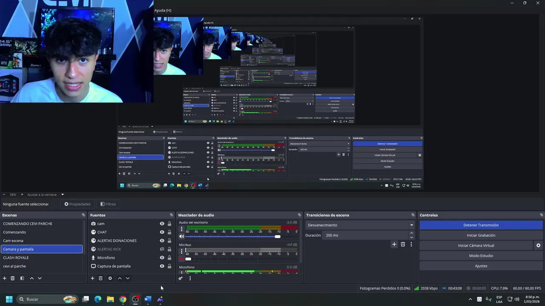Increase transition duration with the up stepper
The height and width of the screenshot is (306, 545).
(x=411, y=233)
